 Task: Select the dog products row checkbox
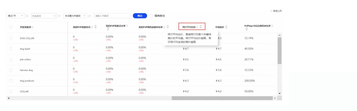coord(11,81)
